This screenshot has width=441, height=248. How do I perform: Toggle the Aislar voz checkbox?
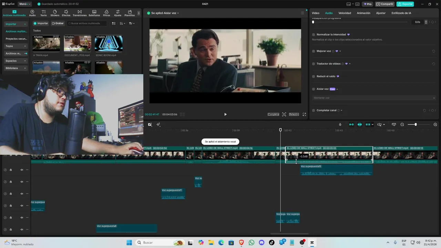coord(314,89)
